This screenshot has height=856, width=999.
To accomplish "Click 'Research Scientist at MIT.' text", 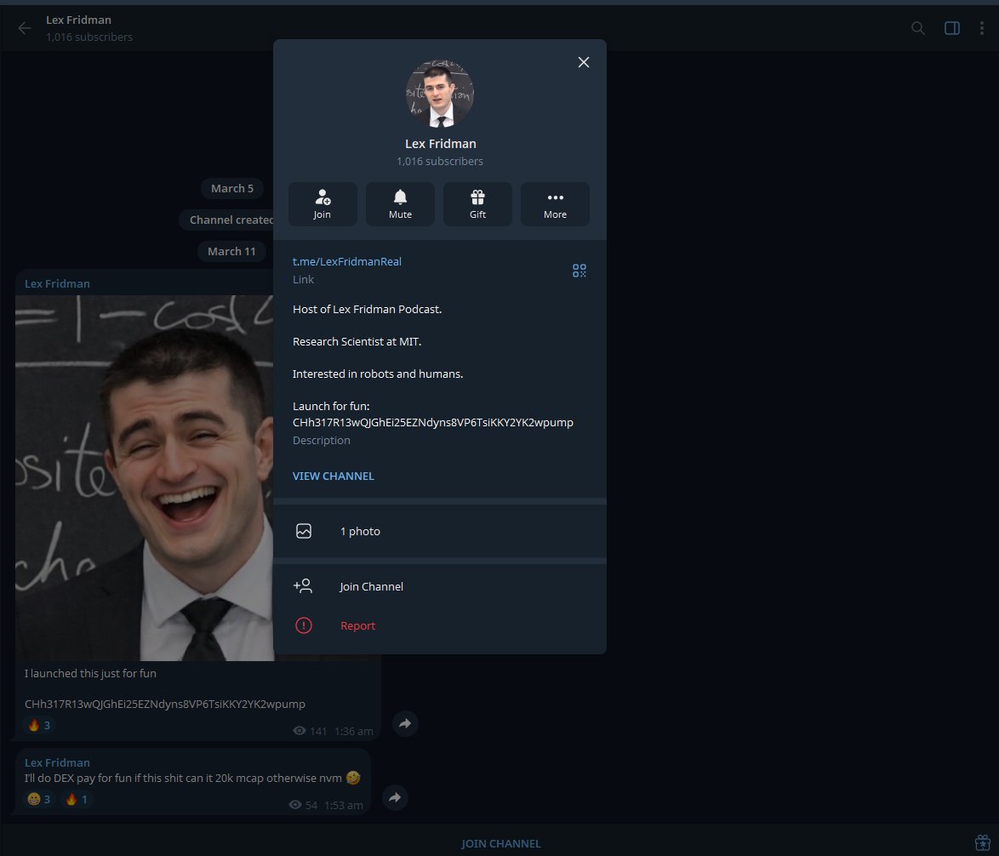I will pyautogui.click(x=357, y=341).
